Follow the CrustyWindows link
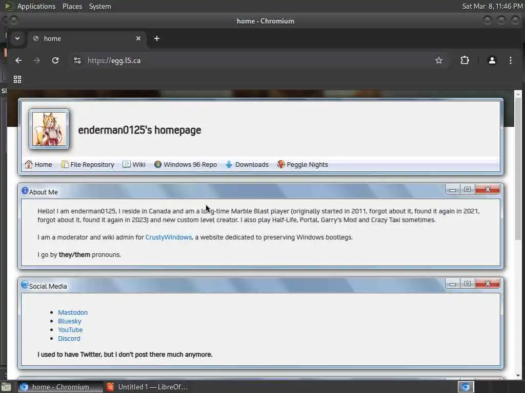The image size is (525, 393). coord(168,237)
